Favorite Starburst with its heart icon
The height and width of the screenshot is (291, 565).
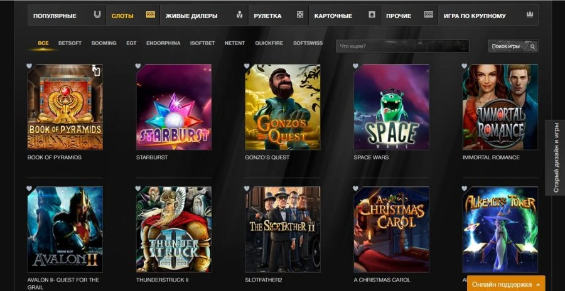pos(138,66)
